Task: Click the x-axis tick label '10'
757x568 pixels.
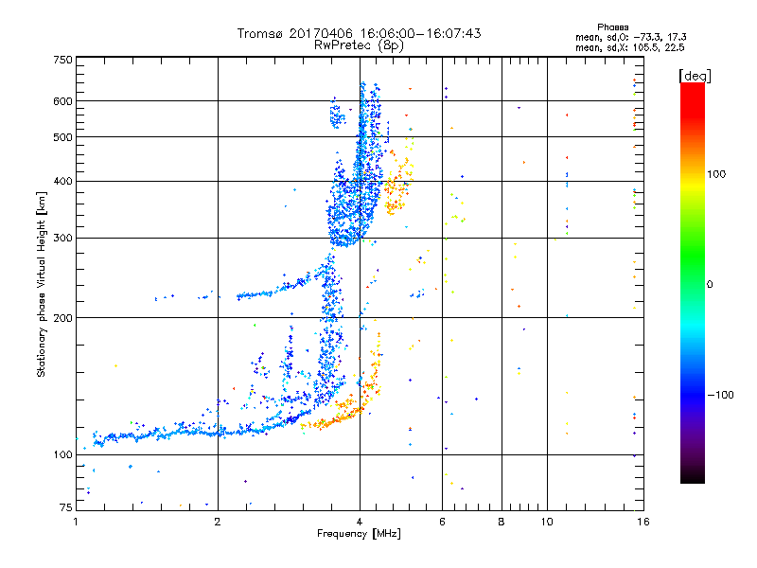Action: 547,522
